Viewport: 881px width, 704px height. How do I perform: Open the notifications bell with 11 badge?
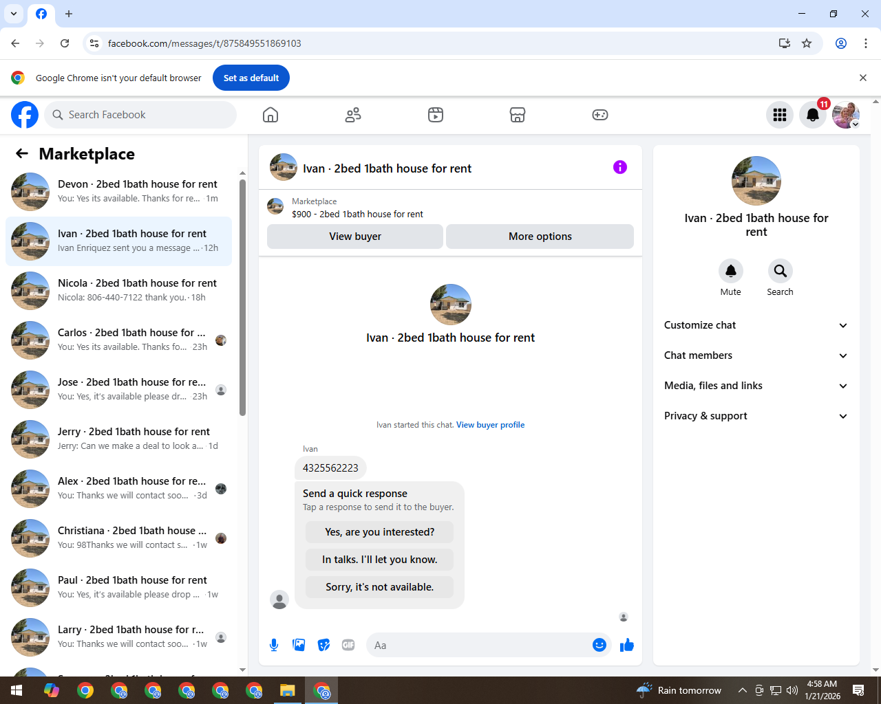tap(813, 115)
